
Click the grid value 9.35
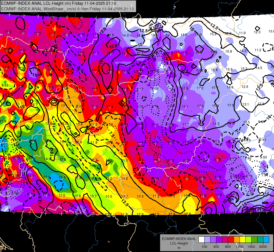tap(250, 194)
